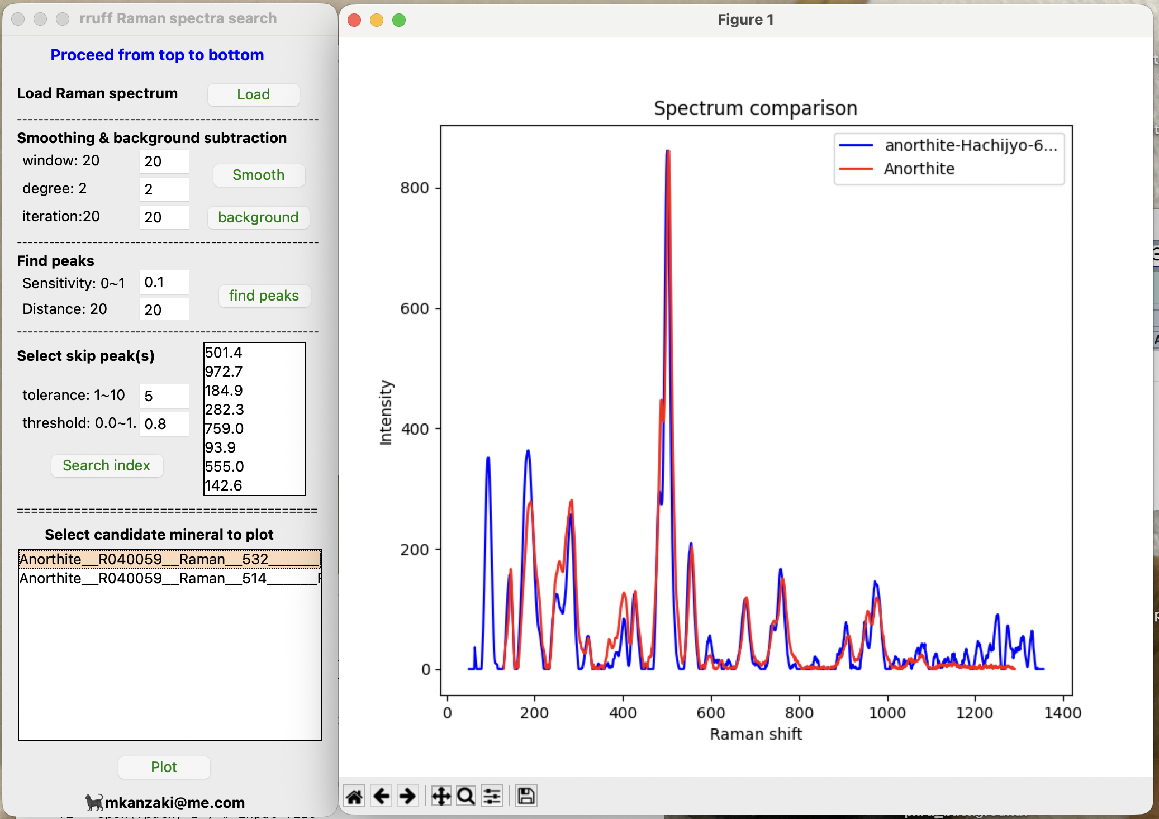The image size is (1159, 819).
Task: Click green zoom button on Figure 1
Action: click(399, 20)
